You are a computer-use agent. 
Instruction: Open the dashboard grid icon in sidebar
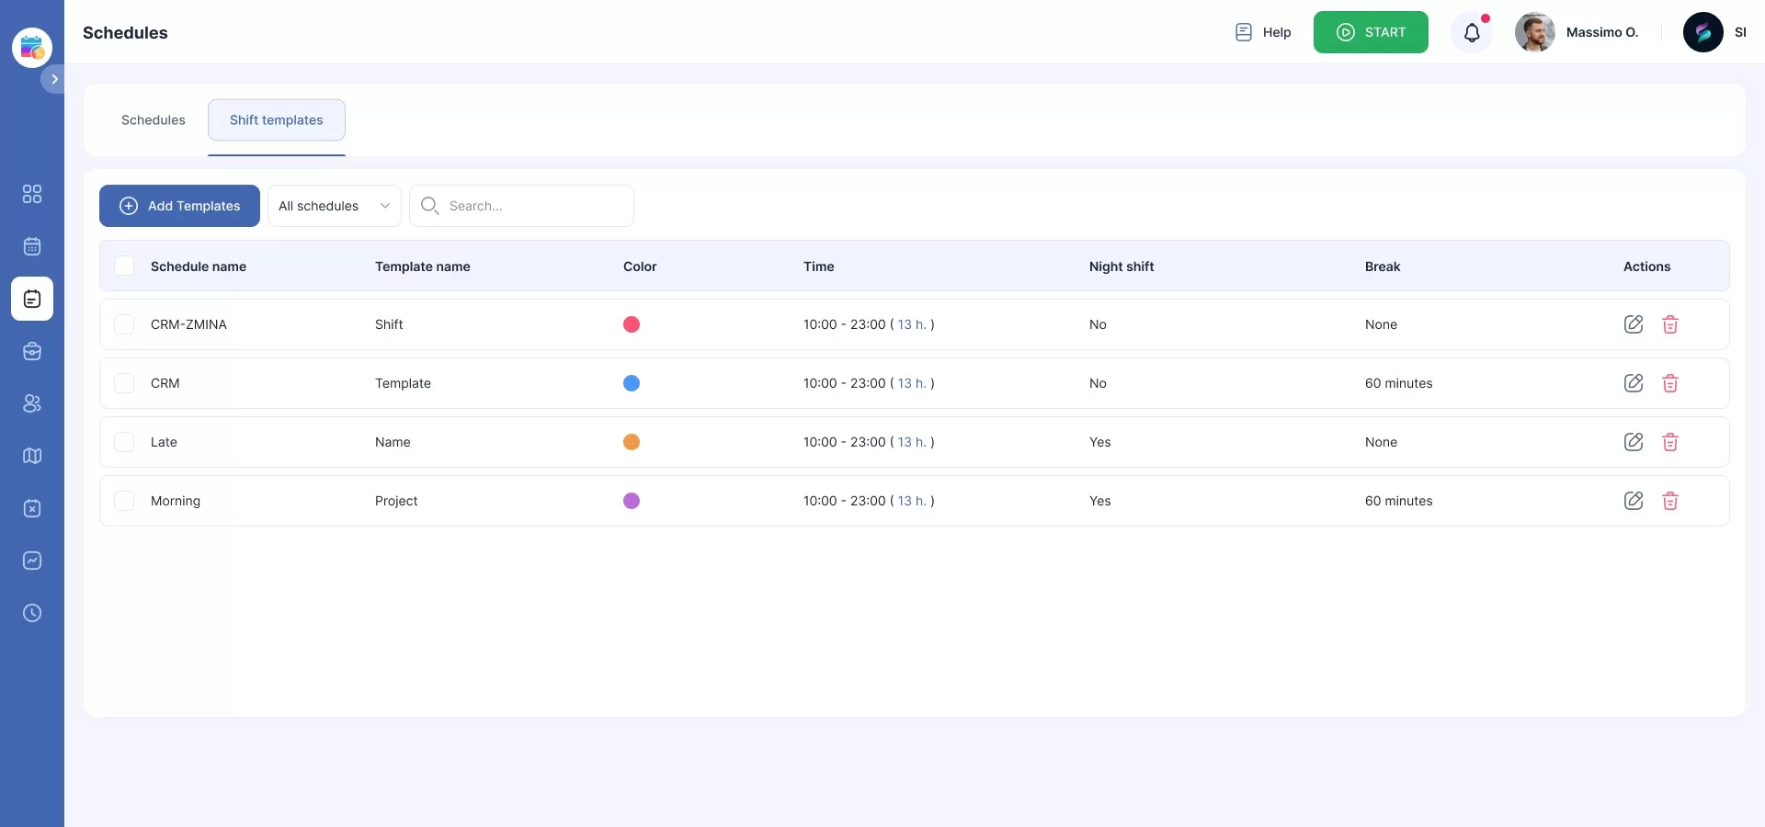pyautogui.click(x=32, y=194)
